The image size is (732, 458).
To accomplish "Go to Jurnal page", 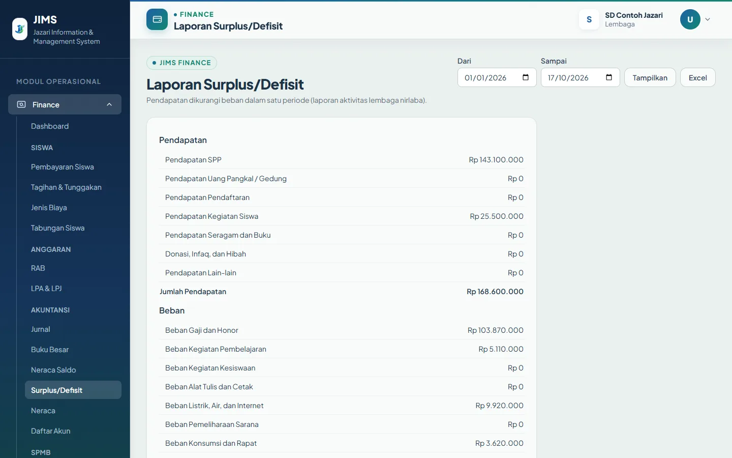I will pos(41,329).
